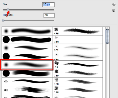This screenshot has width=118, height=98.
Task: Choose brush preset 139
Action: (x=77, y=73)
